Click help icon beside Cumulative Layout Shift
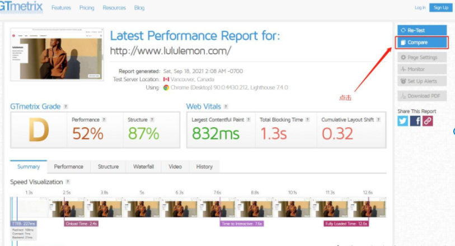Viewport: 455px width, 246px height. (x=378, y=120)
